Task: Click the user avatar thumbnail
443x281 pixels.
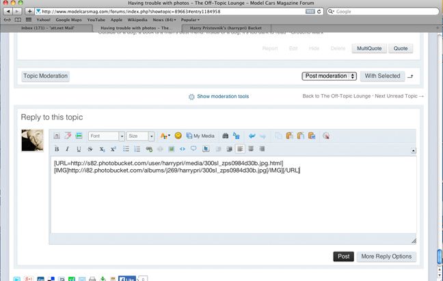Action: point(33,140)
